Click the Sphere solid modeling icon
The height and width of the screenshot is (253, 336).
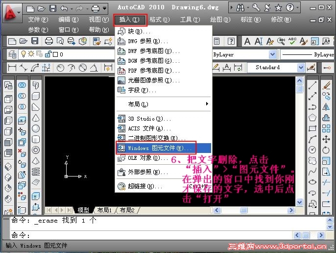pos(36,128)
